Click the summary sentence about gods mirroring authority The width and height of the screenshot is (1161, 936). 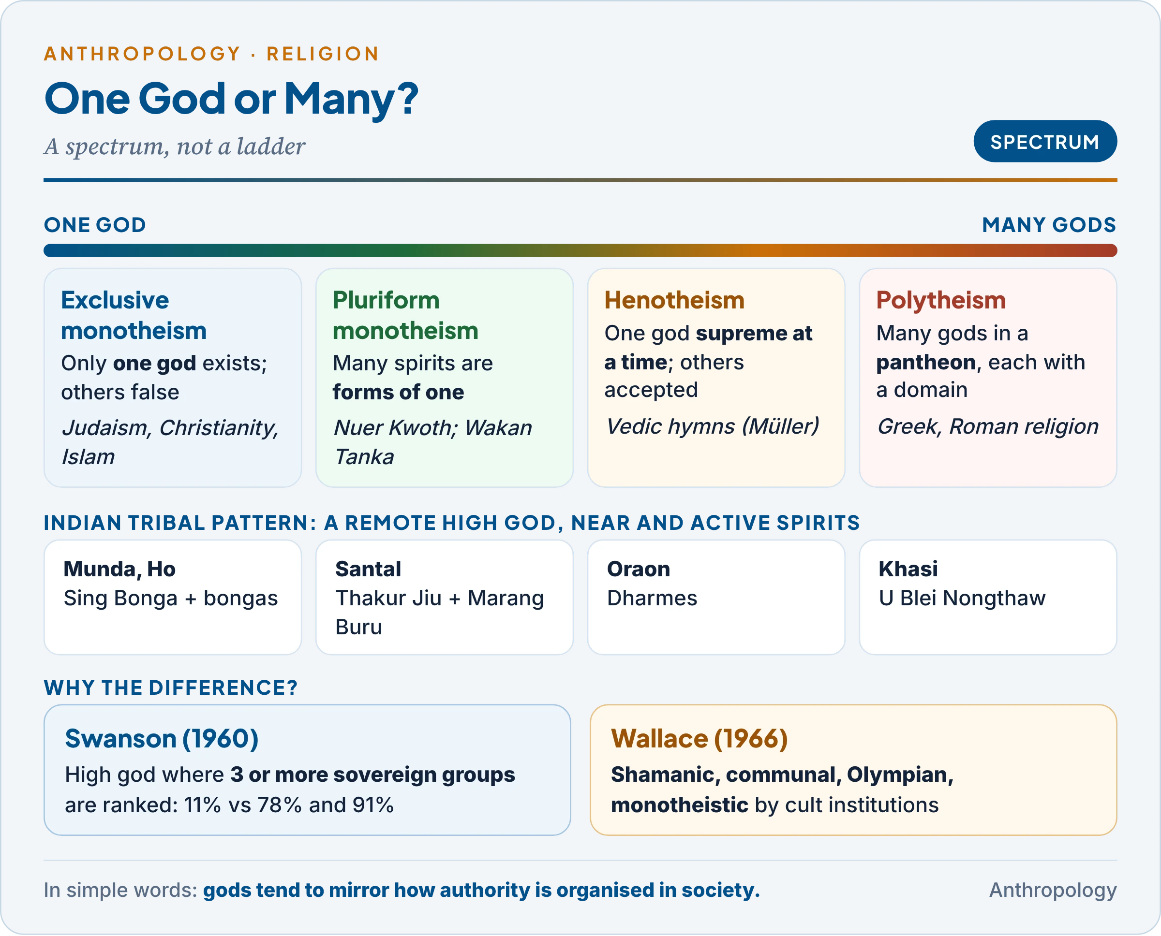click(481, 890)
